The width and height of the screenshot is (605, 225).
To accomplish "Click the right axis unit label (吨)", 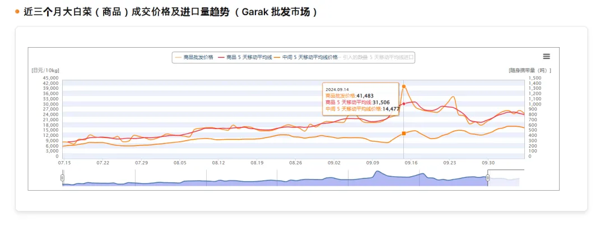I will pos(530,70).
